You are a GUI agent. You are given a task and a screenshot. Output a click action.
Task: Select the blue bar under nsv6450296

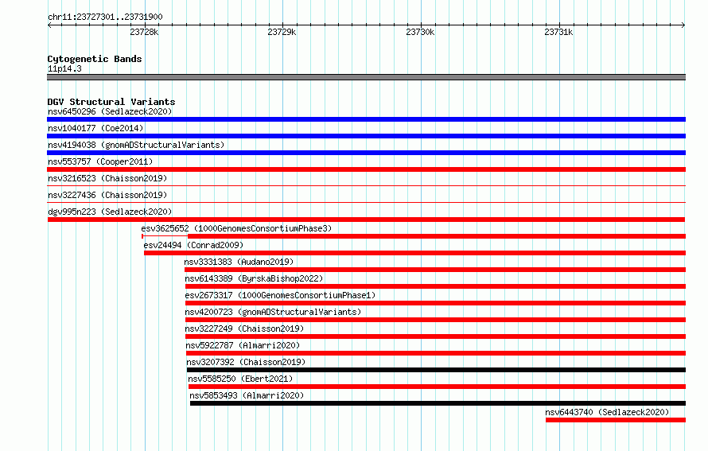(366, 119)
